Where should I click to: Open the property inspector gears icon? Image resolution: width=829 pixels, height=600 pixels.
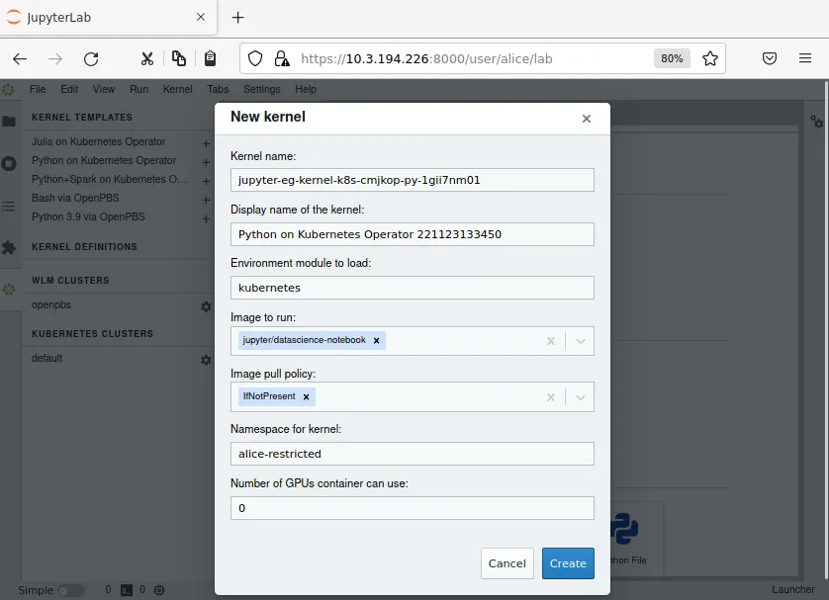pyautogui.click(x=817, y=122)
